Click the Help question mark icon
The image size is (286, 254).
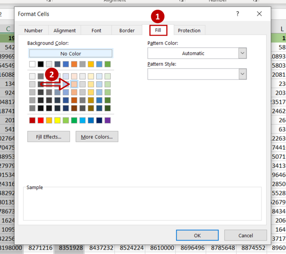(238, 14)
